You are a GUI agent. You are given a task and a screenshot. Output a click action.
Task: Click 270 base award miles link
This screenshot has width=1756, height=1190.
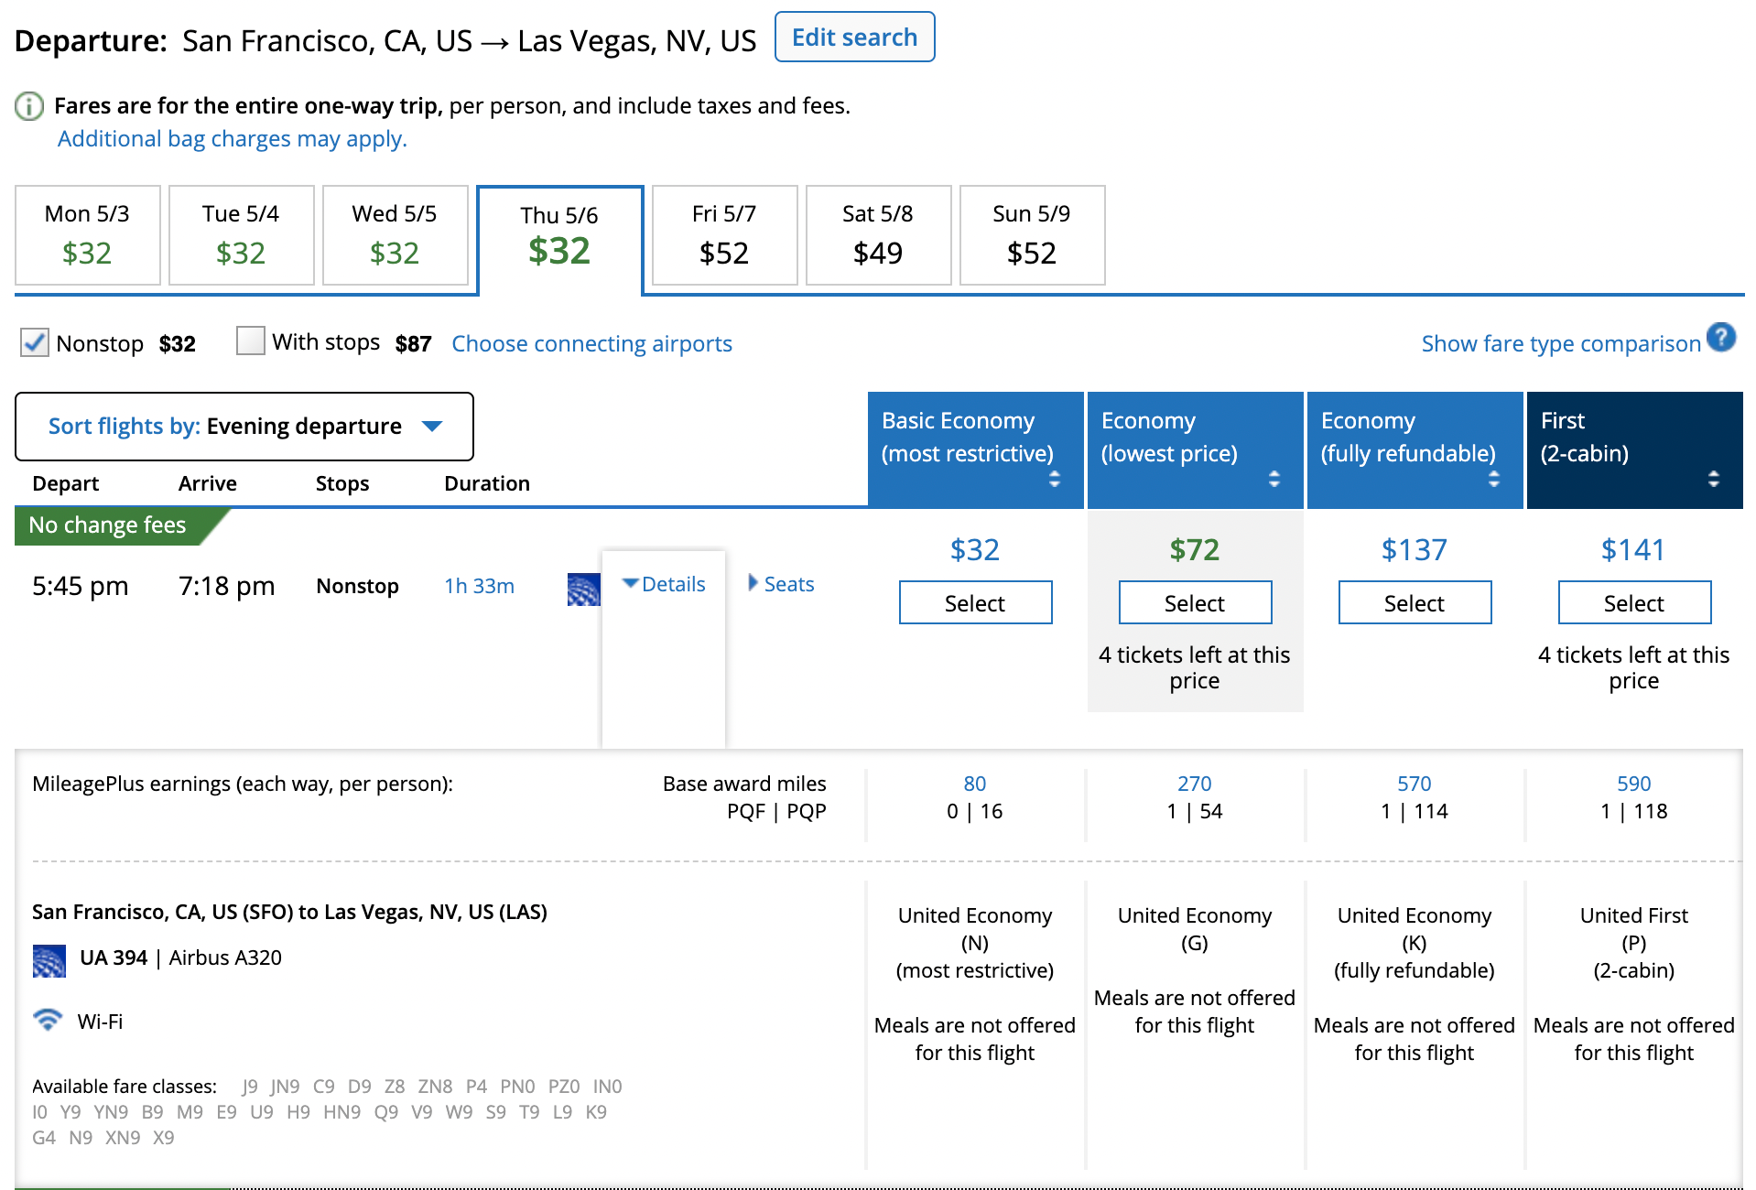point(1195,784)
